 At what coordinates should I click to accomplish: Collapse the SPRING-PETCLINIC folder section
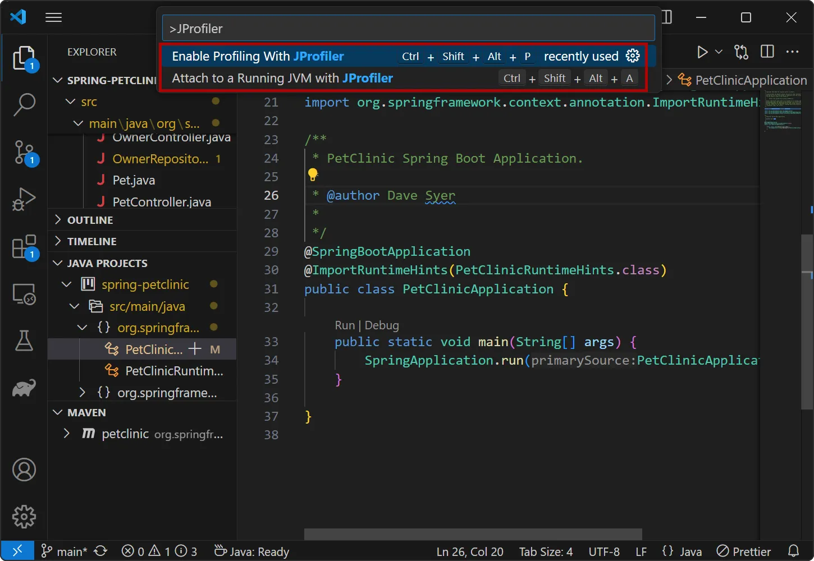click(x=57, y=80)
